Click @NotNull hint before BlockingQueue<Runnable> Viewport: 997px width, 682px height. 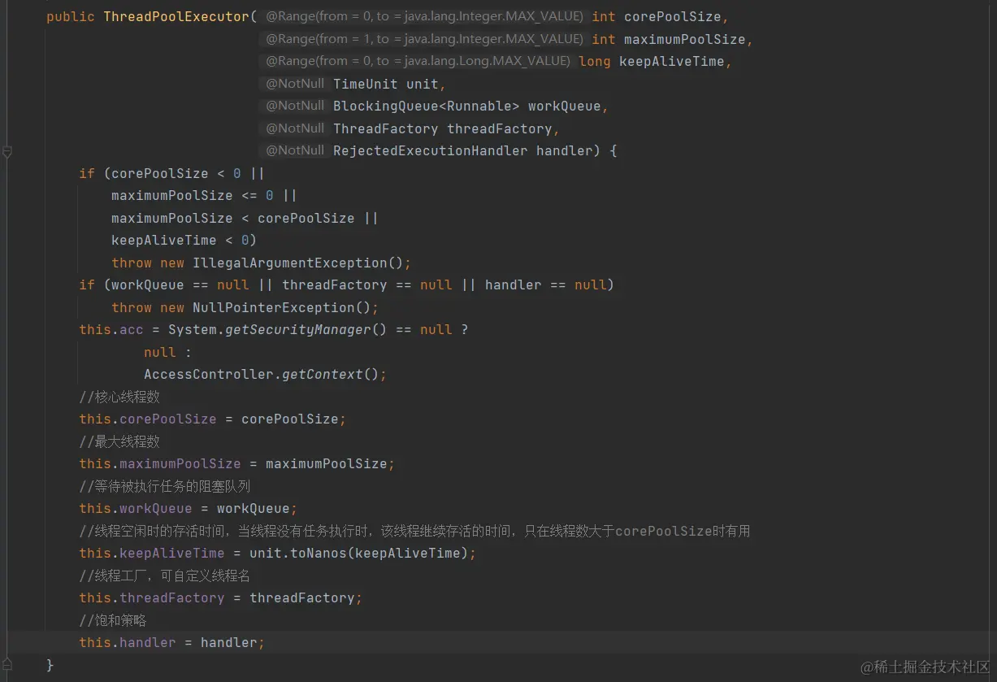295,106
